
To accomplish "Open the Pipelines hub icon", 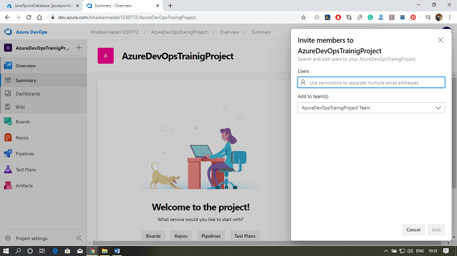I will pyautogui.click(x=8, y=153).
